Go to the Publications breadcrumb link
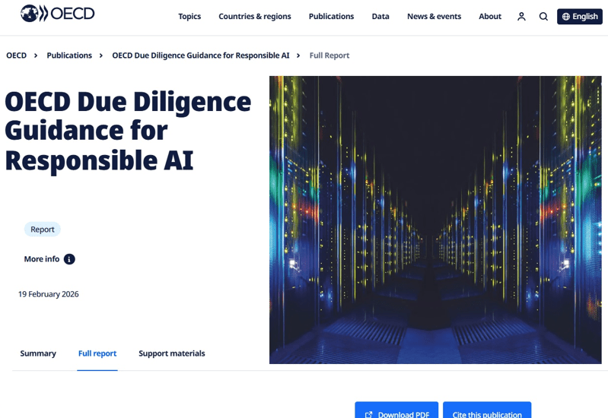Screen dimensions: 608x418 pyautogui.click(x=69, y=55)
